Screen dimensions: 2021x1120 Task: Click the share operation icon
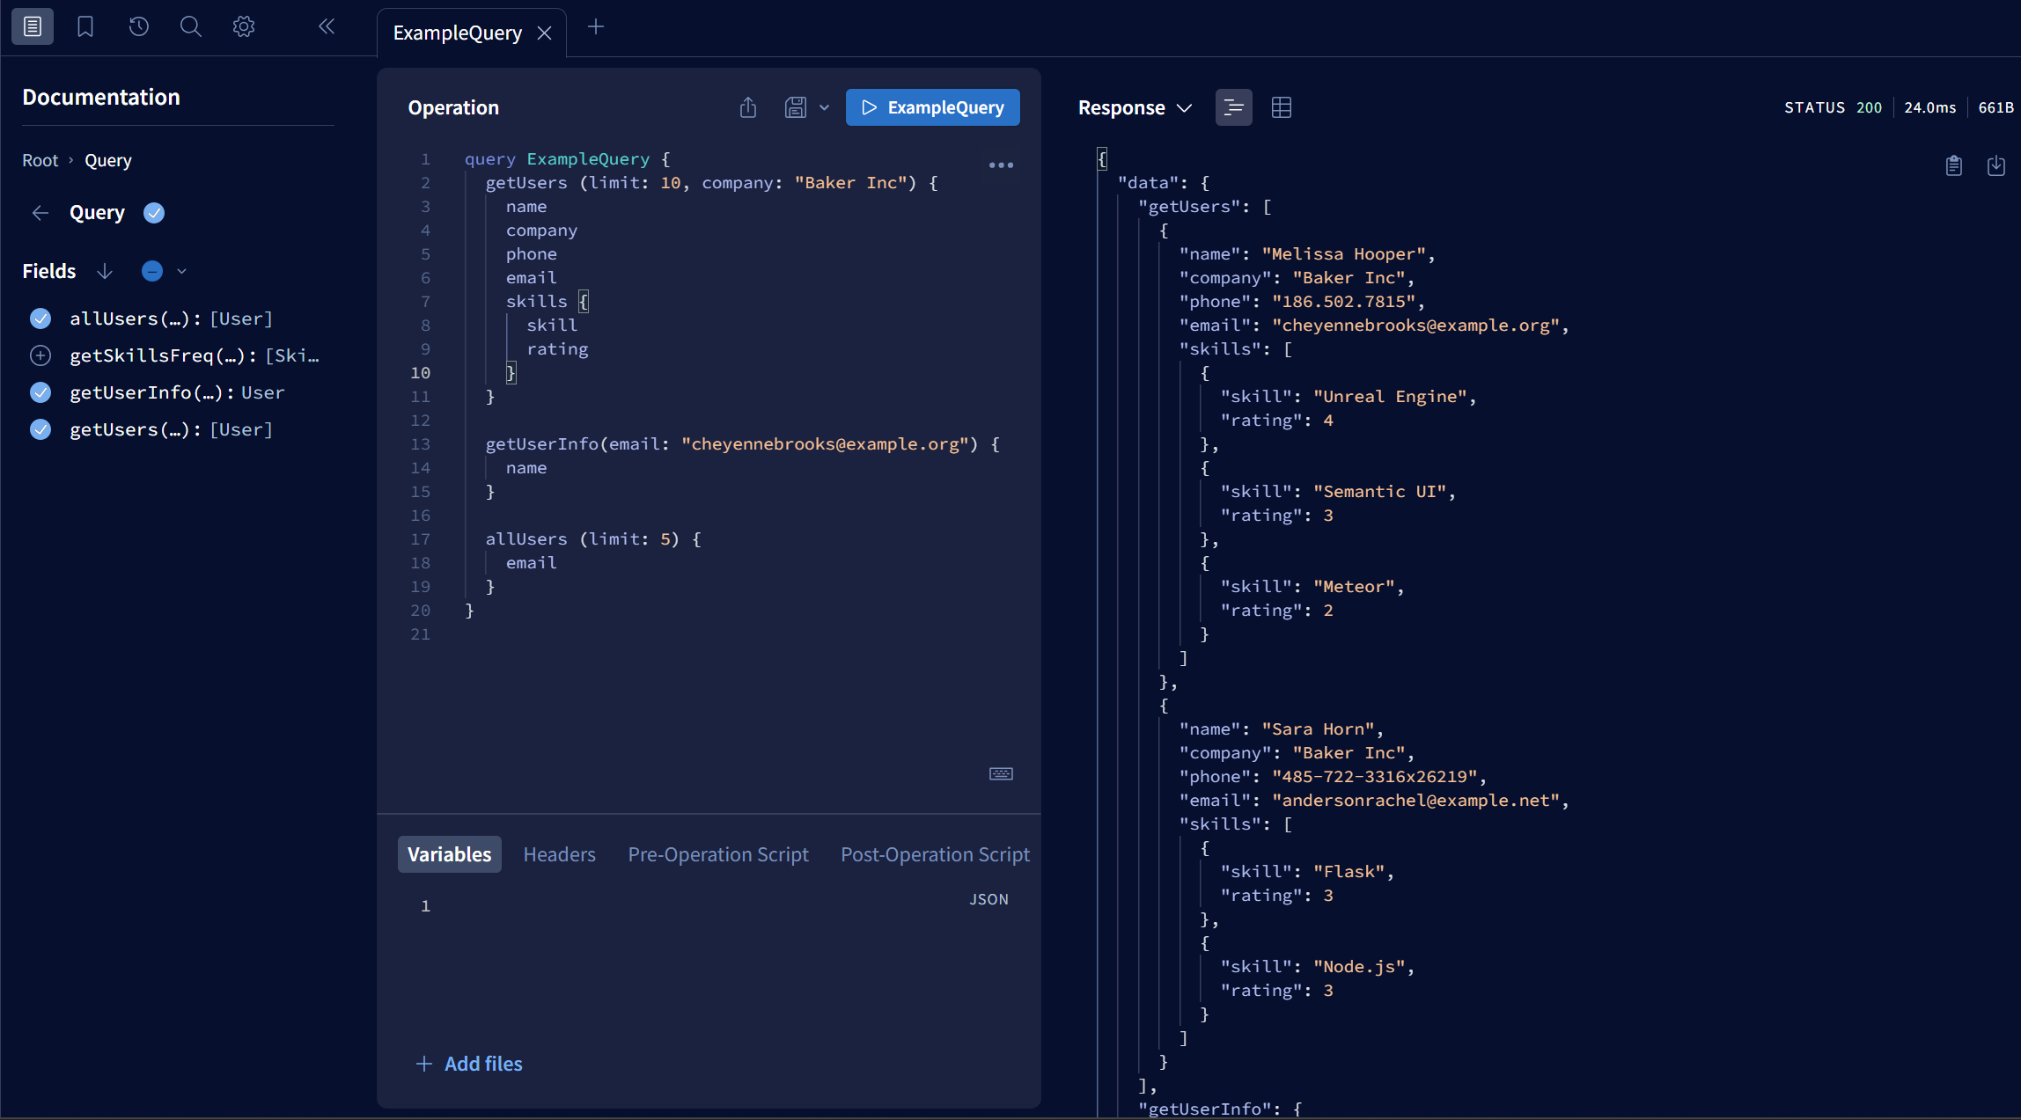748,107
